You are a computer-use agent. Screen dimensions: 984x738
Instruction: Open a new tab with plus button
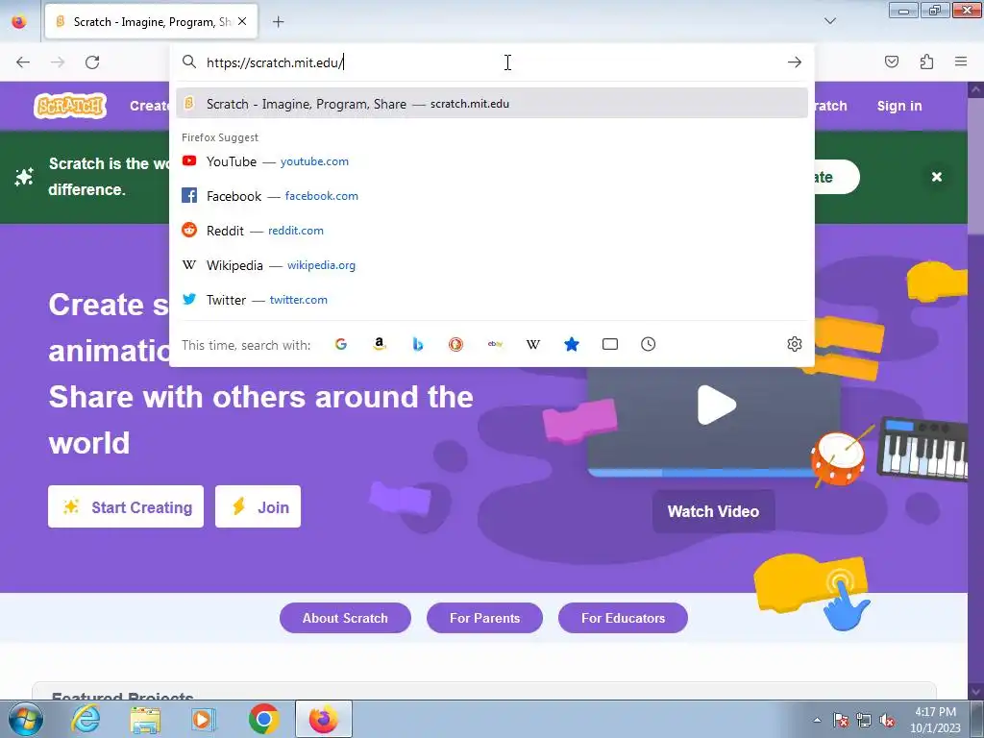(278, 22)
